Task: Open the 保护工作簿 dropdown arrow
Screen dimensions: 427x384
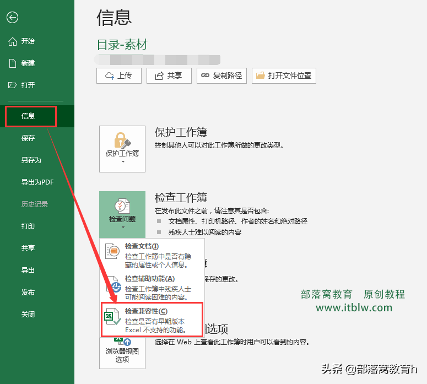Action: pos(123,162)
